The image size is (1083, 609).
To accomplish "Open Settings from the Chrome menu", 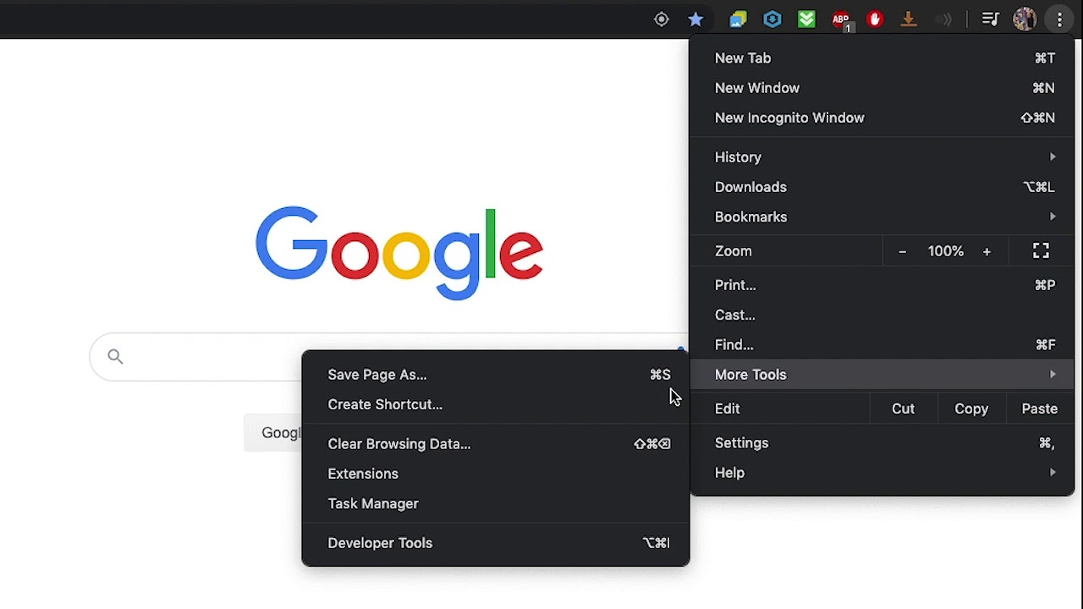I will (x=882, y=443).
